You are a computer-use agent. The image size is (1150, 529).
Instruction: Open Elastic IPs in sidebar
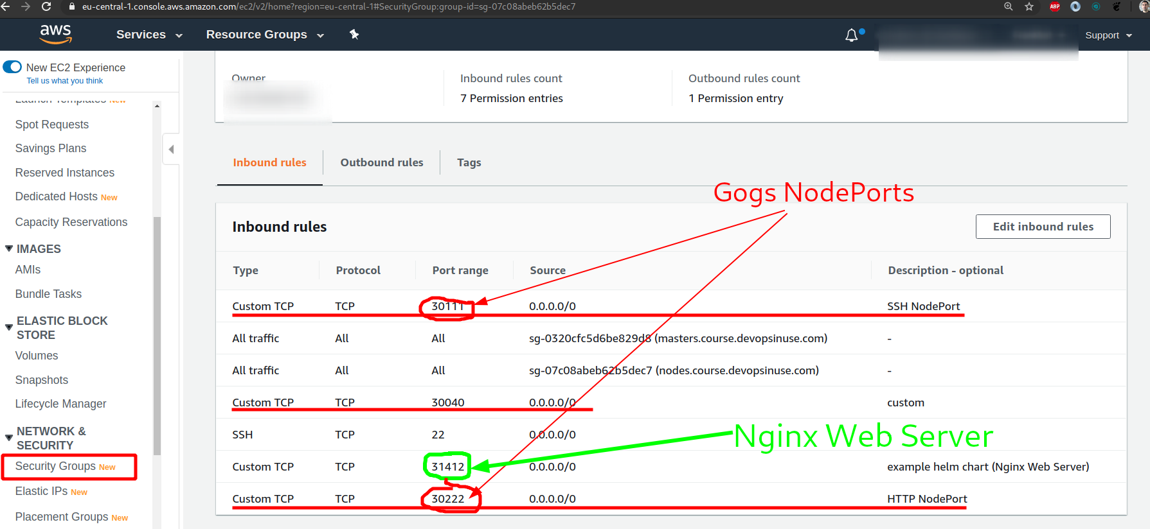[x=41, y=491]
